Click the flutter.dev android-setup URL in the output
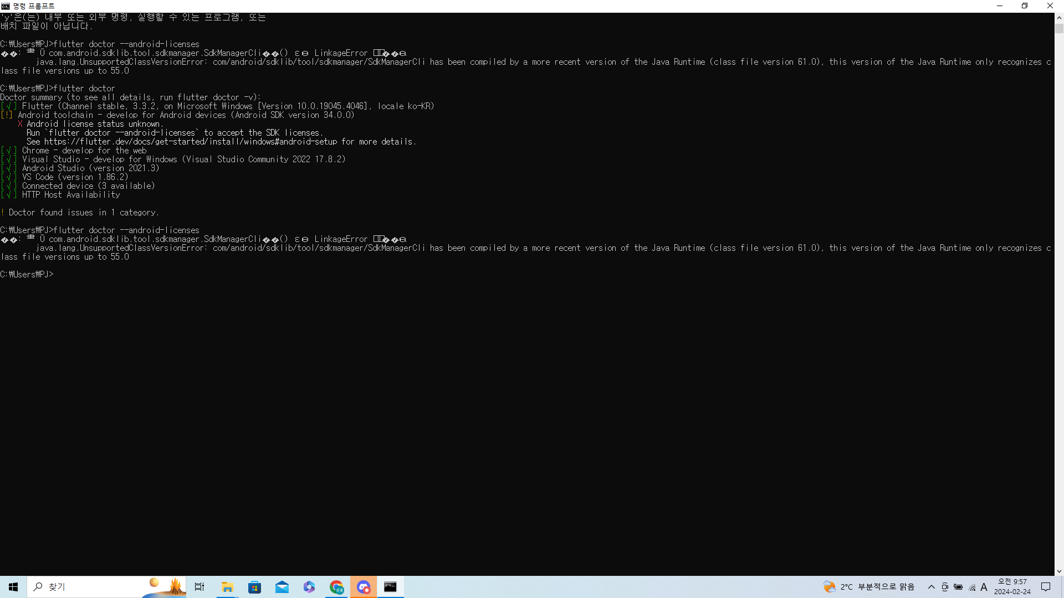The width and height of the screenshot is (1064, 598). [191, 142]
